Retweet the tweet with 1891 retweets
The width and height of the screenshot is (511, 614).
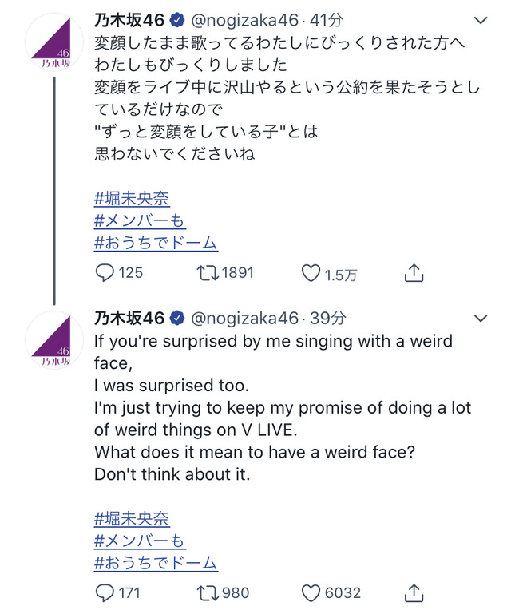pos(208,273)
